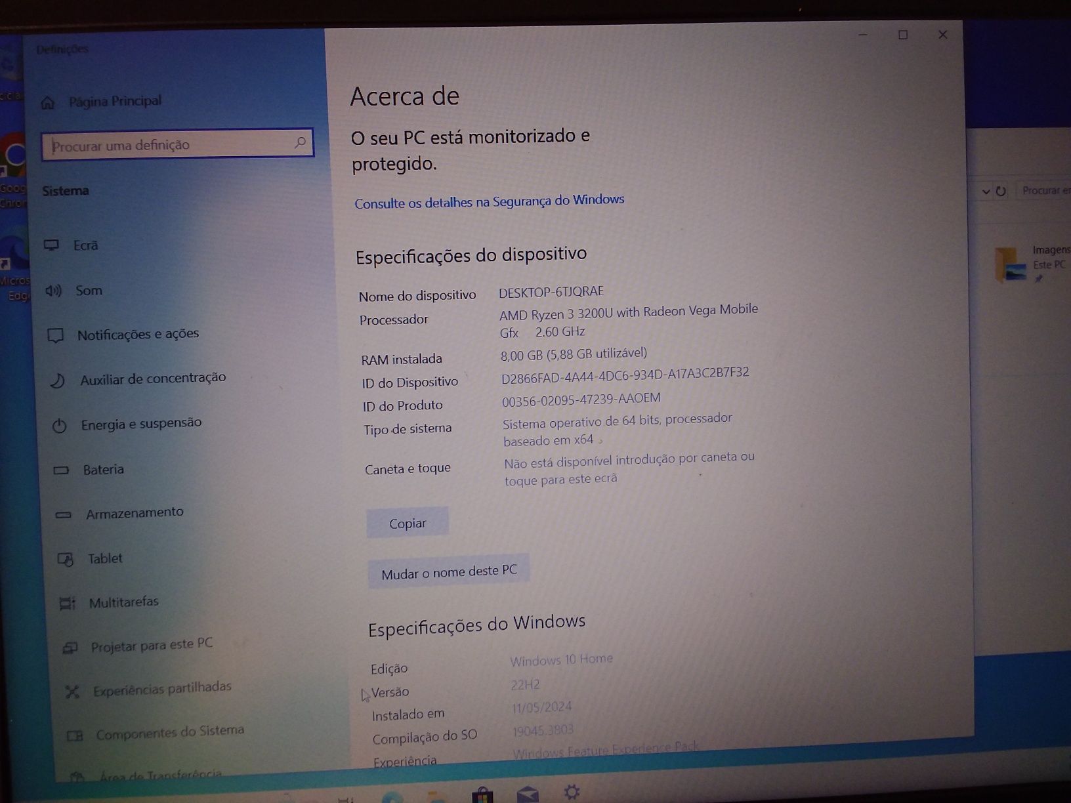Image resolution: width=1071 pixels, height=803 pixels.
Task: Go to Som settings page
Action: 89,291
